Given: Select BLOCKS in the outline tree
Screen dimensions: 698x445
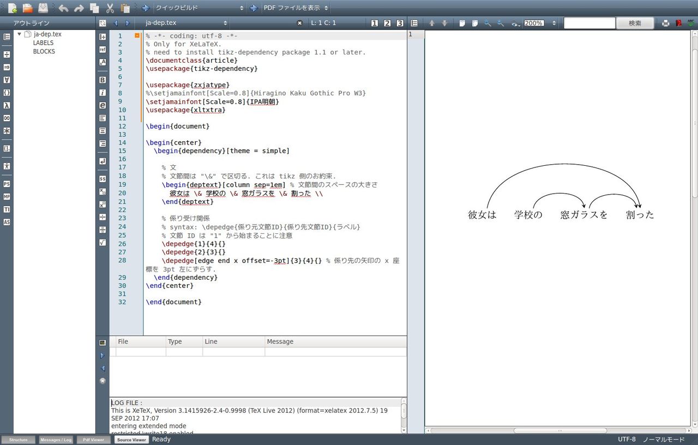Looking at the screenshot, I should coord(44,51).
